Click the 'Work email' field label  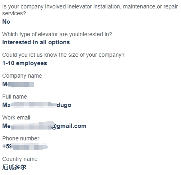click(16, 117)
